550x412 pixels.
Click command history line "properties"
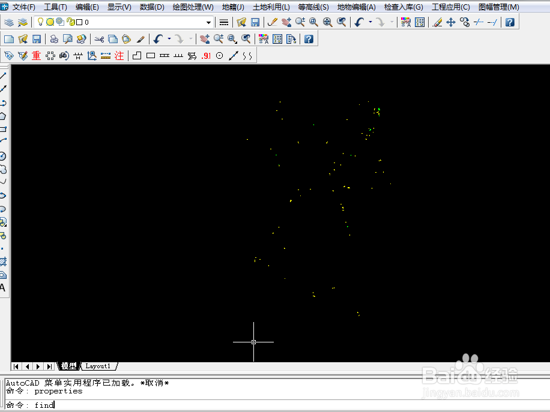point(58,391)
